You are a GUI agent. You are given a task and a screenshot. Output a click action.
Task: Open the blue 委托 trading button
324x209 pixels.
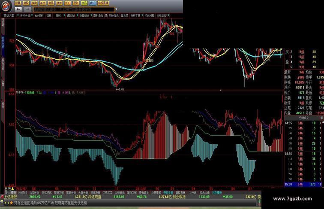pyautogui.click(x=93, y=3)
